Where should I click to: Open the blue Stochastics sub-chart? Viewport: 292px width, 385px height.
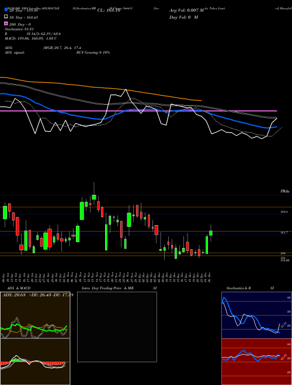(256, 315)
